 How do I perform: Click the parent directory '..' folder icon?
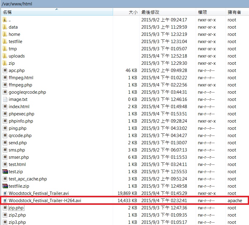tap(5, 20)
